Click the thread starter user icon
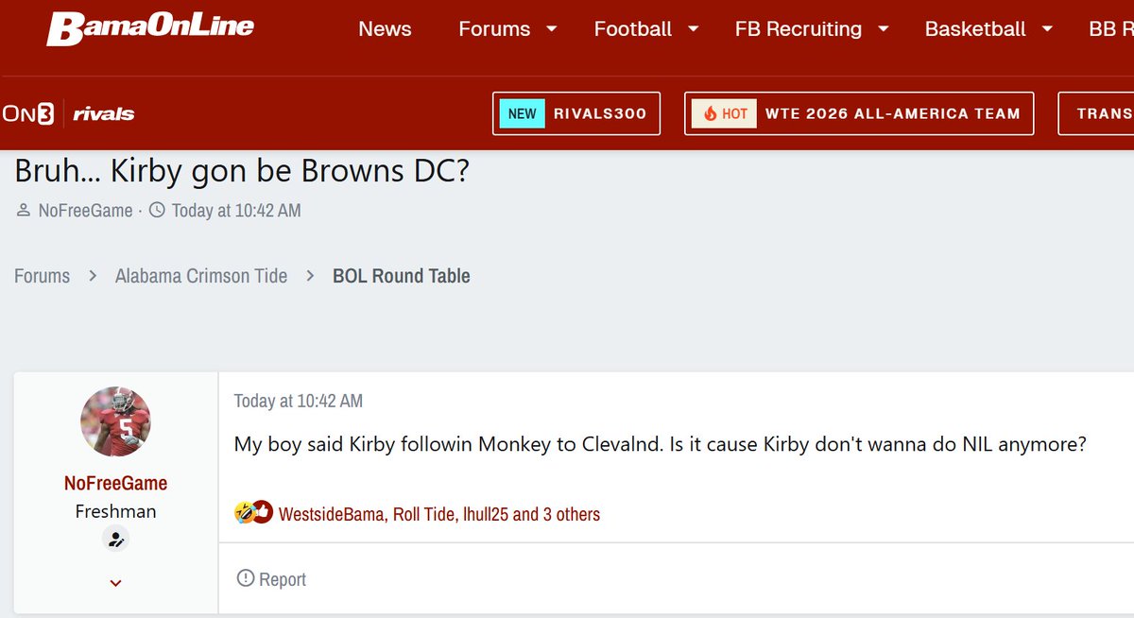This screenshot has width=1134, height=618. point(24,211)
